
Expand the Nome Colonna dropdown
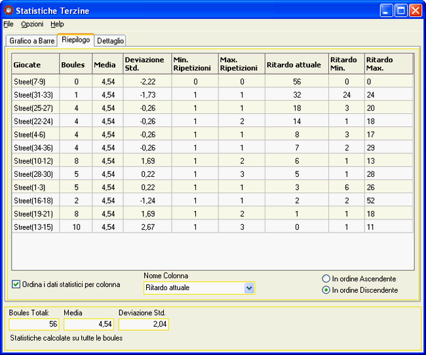click(x=248, y=288)
